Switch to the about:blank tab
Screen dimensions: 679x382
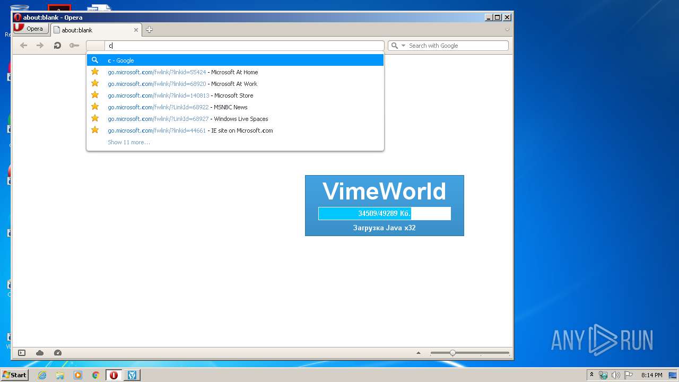[x=95, y=30]
